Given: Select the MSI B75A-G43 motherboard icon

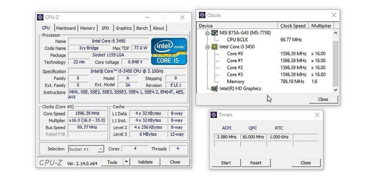Looking at the screenshot, I should tap(214, 33).
